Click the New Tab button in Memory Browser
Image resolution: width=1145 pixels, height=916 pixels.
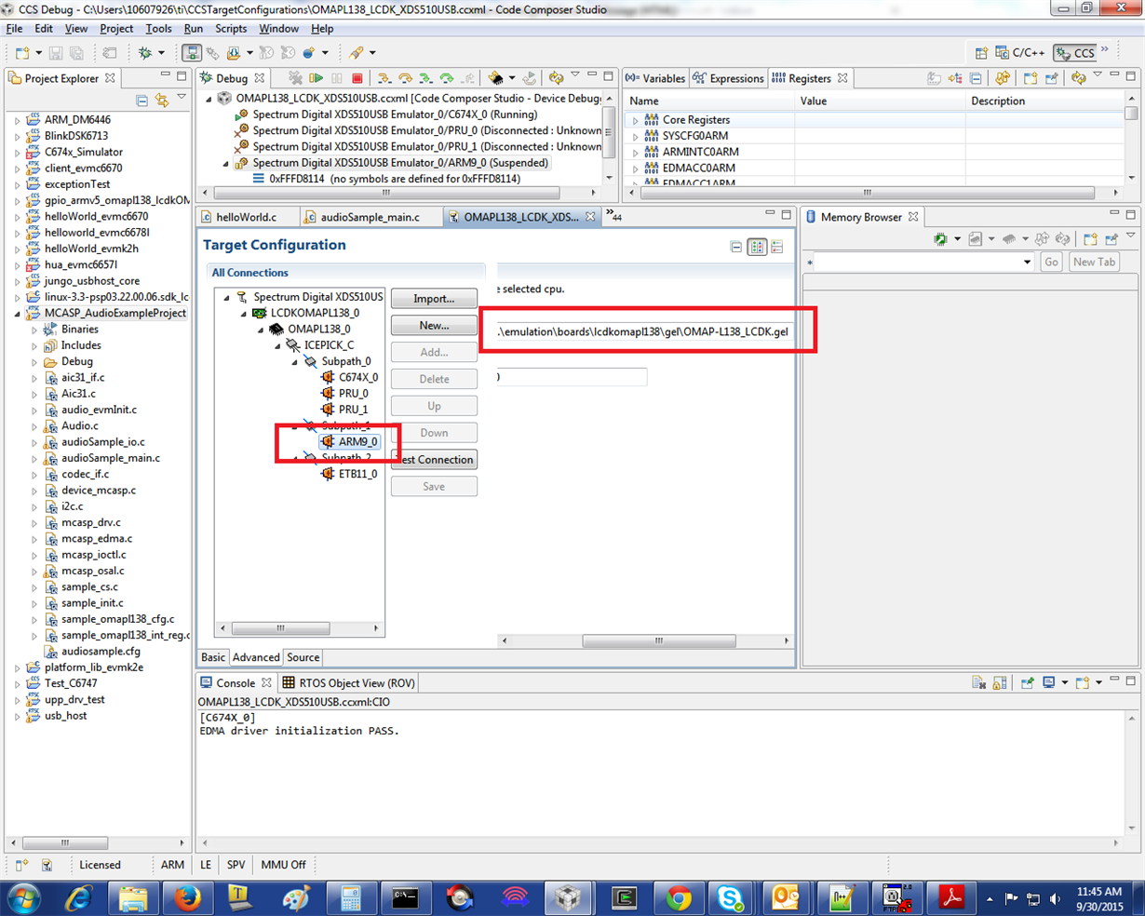(1094, 263)
